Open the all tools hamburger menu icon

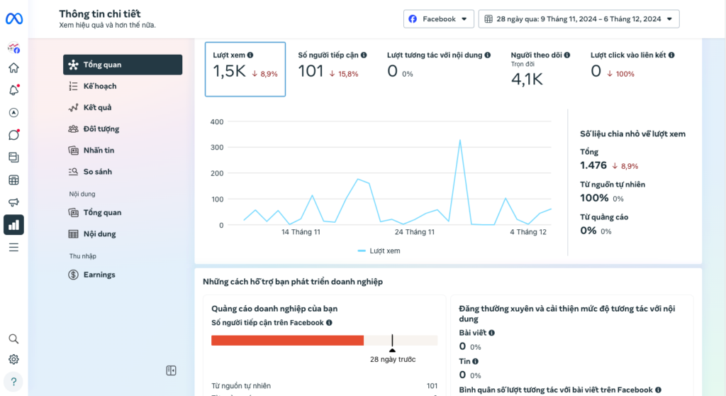tap(14, 247)
